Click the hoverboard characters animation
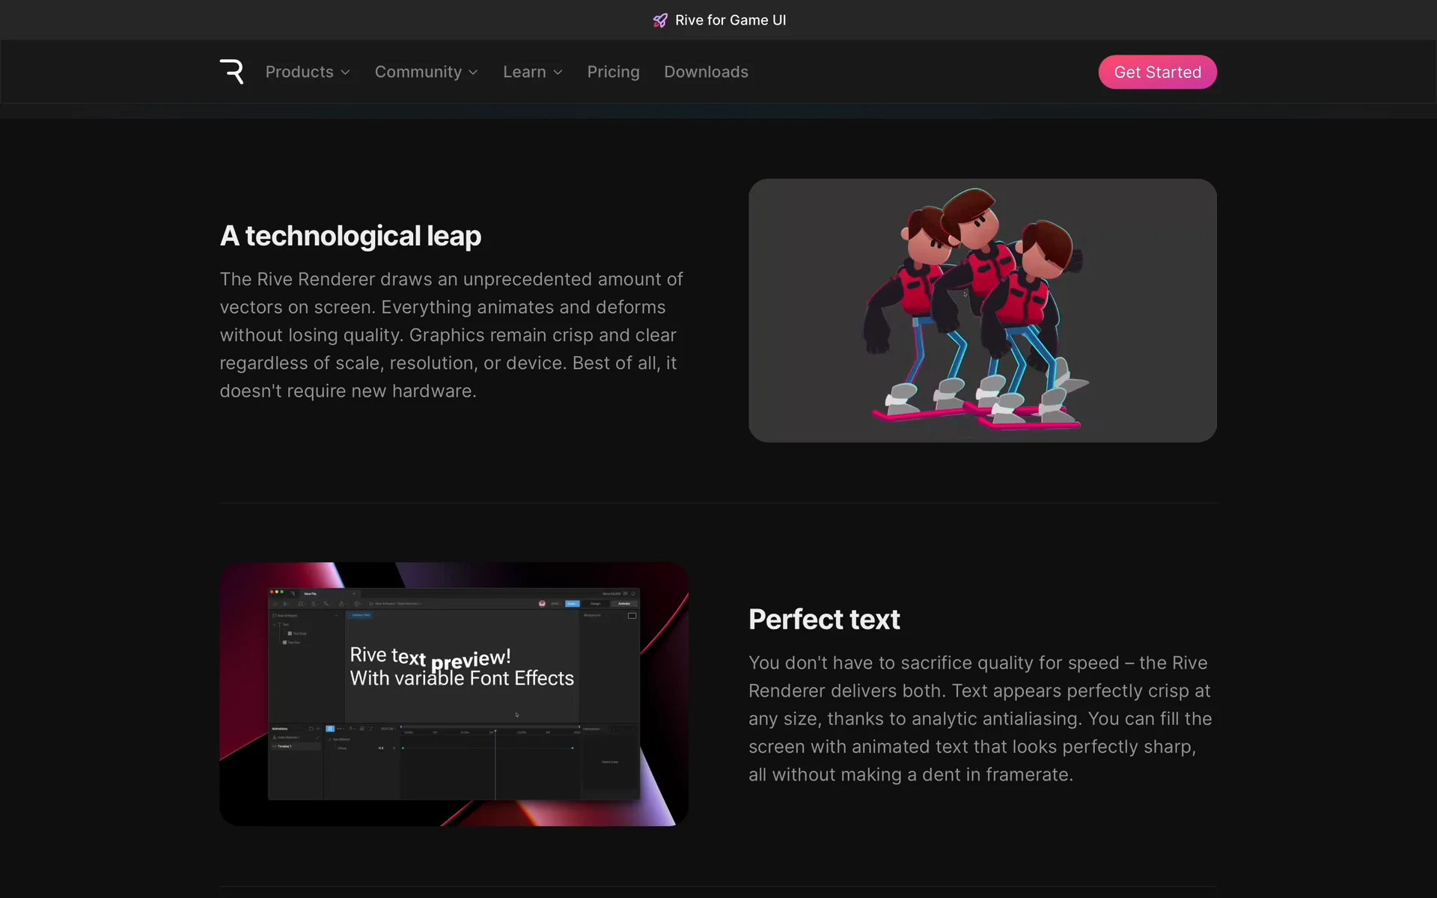Viewport: 1437px width, 898px height. [982, 310]
